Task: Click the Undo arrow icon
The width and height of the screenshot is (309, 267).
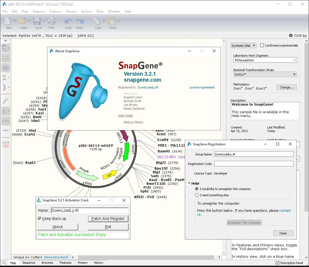Action: [68, 21]
